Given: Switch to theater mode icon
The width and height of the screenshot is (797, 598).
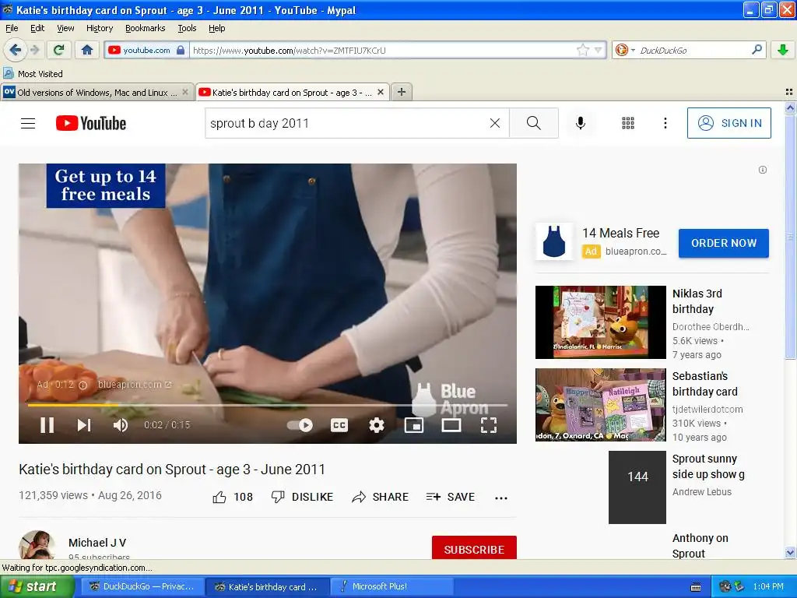Looking at the screenshot, I should pos(451,425).
